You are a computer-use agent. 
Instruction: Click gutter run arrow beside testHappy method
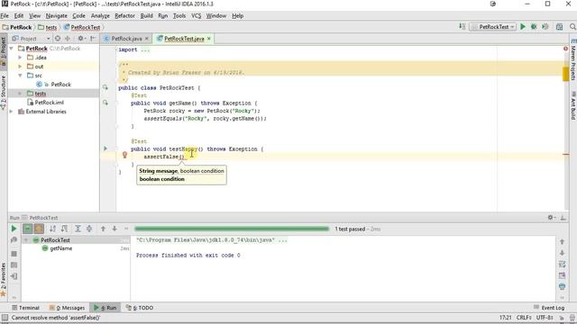(x=105, y=148)
